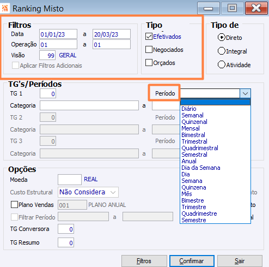This screenshot has height=267, width=269.
Task: Check Aplicar Filtros Adicionais
Action: click(x=15, y=66)
